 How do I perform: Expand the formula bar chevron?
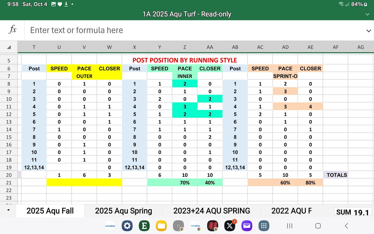tap(369, 30)
